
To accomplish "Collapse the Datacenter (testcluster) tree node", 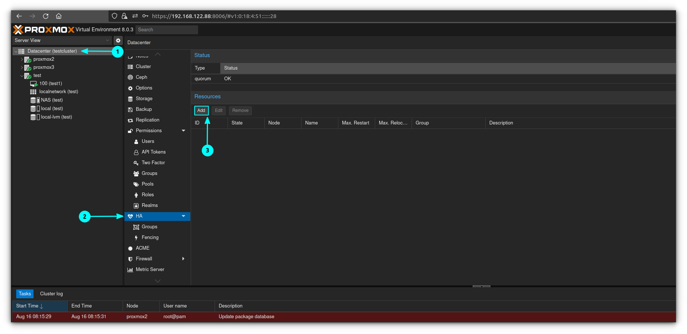I will pyautogui.click(x=16, y=51).
